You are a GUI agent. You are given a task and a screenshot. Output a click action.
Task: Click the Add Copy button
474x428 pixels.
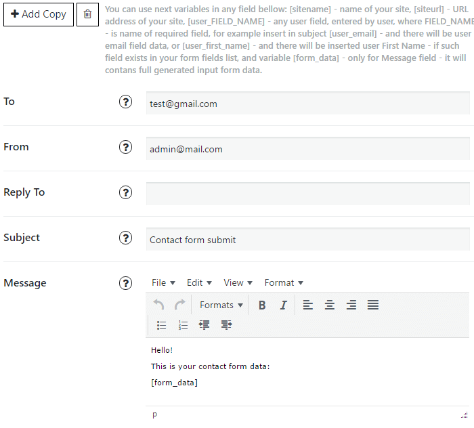pos(39,14)
